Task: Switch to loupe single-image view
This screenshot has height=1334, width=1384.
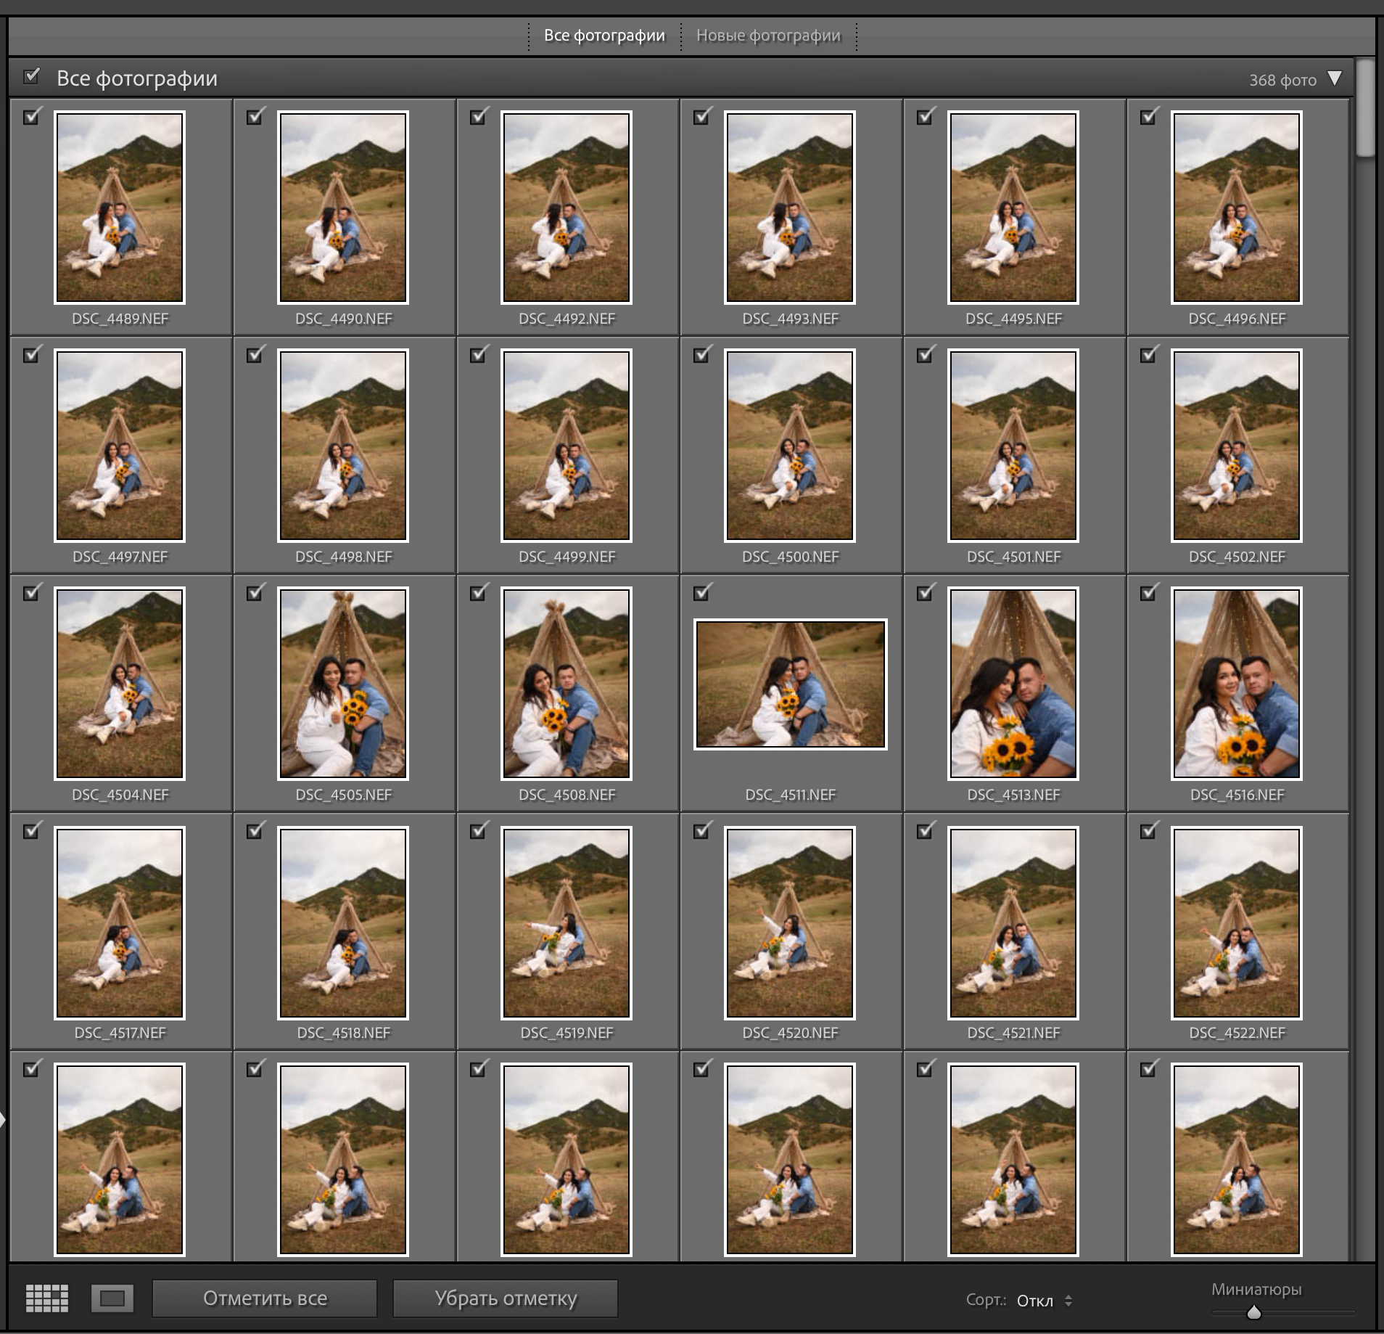Action: click(112, 1298)
